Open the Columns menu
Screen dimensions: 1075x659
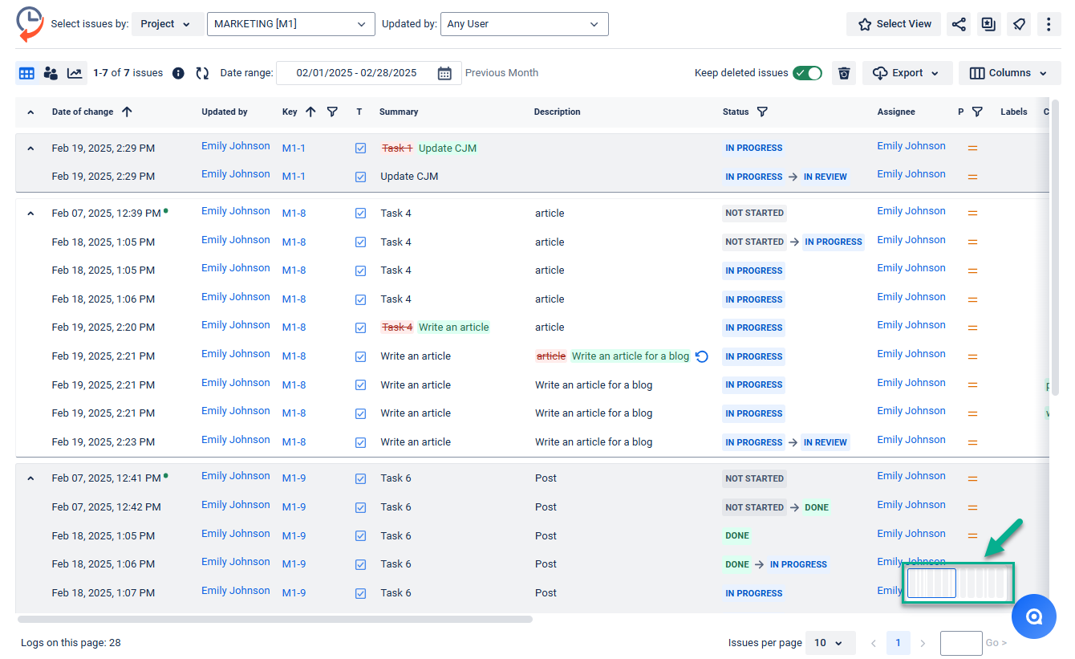coord(1009,73)
